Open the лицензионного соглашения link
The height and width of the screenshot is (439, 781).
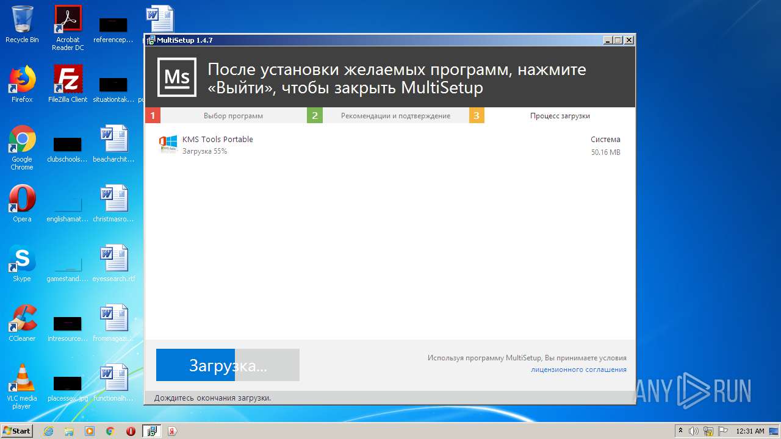tap(578, 369)
